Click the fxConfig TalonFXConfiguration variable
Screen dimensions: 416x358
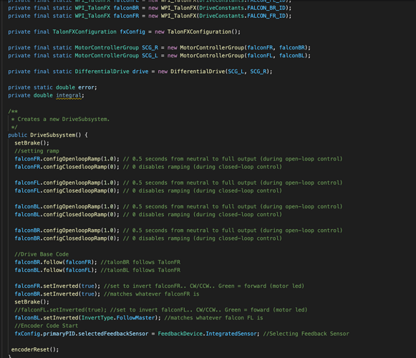coord(132,32)
